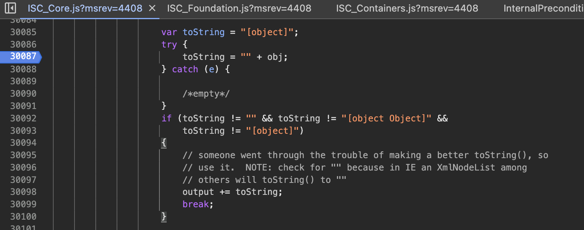Set a breakpoint on line 30092
The width and height of the screenshot is (584, 230).
(x=23, y=118)
